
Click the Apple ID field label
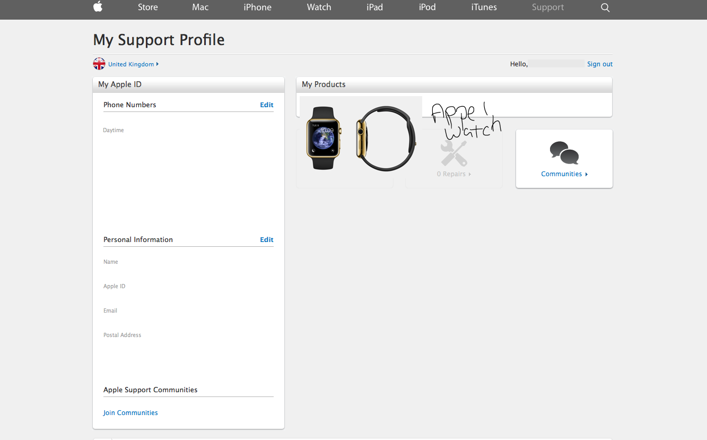coord(115,286)
